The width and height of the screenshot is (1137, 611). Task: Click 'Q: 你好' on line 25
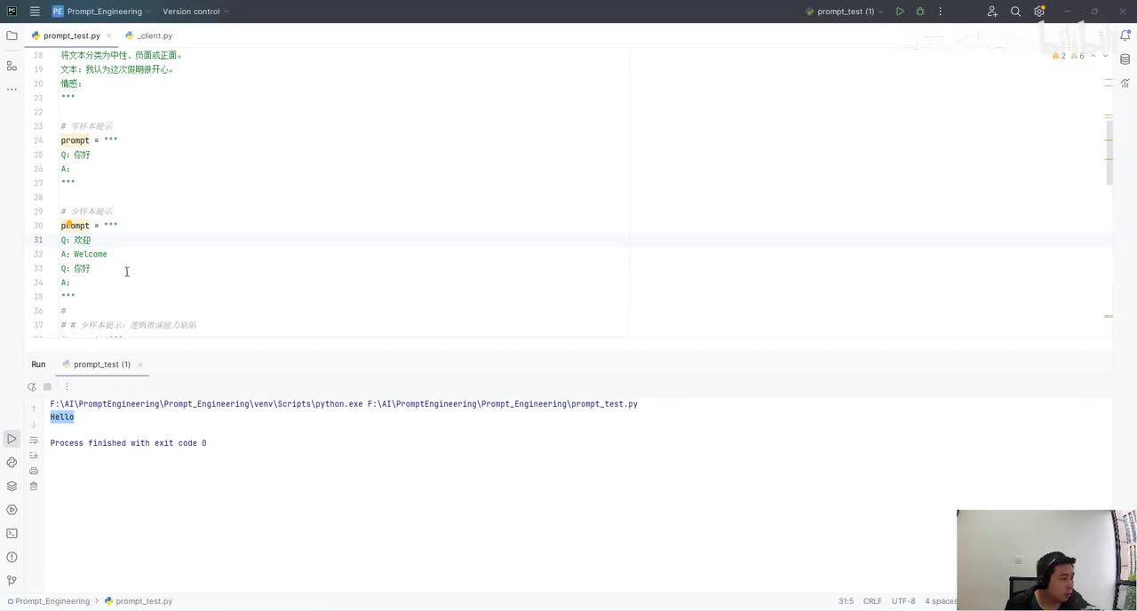pyautogui.click(x=76, y=155)
